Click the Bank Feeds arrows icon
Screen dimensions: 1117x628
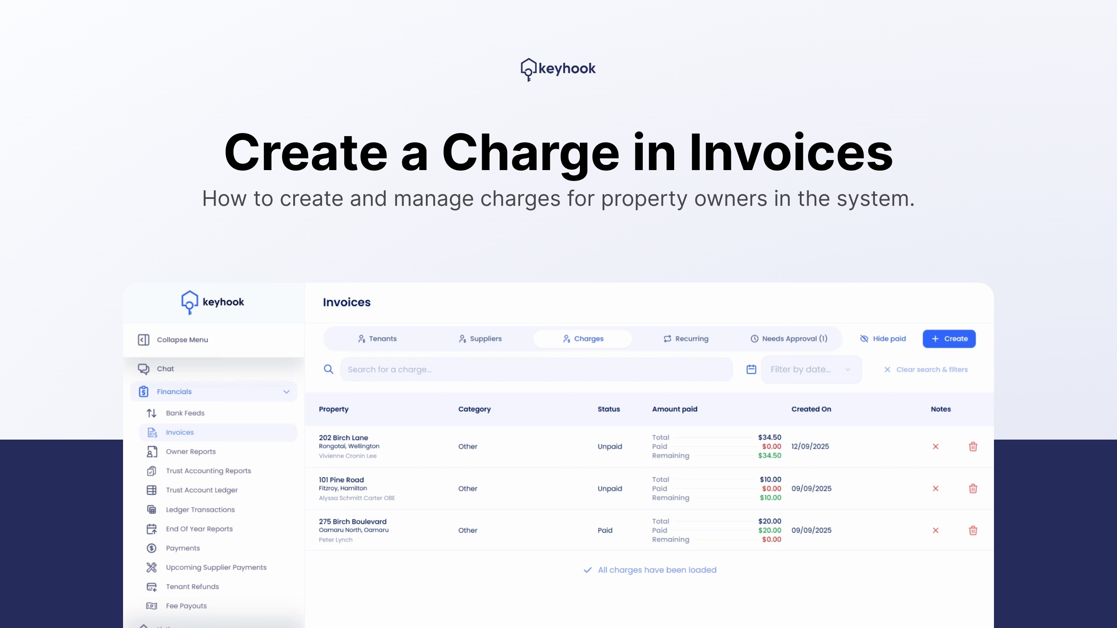(x=151, y=413)
